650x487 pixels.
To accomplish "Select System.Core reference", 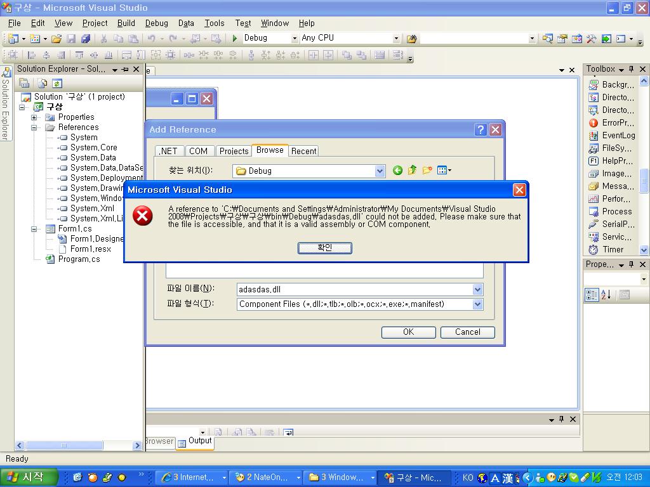I will coord(94,147).
